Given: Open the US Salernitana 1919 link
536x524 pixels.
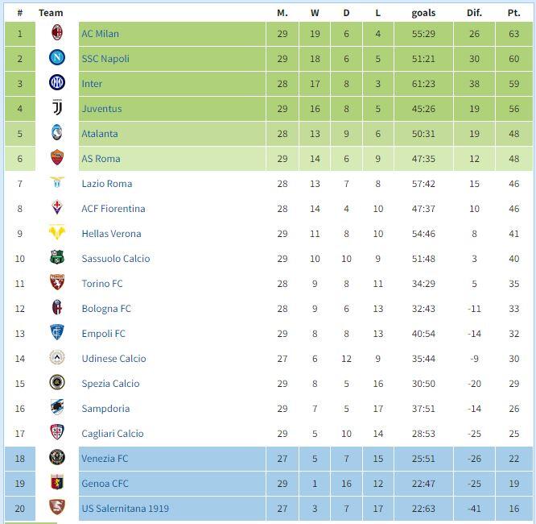Looking at the screenshot, I should (125, 509).
